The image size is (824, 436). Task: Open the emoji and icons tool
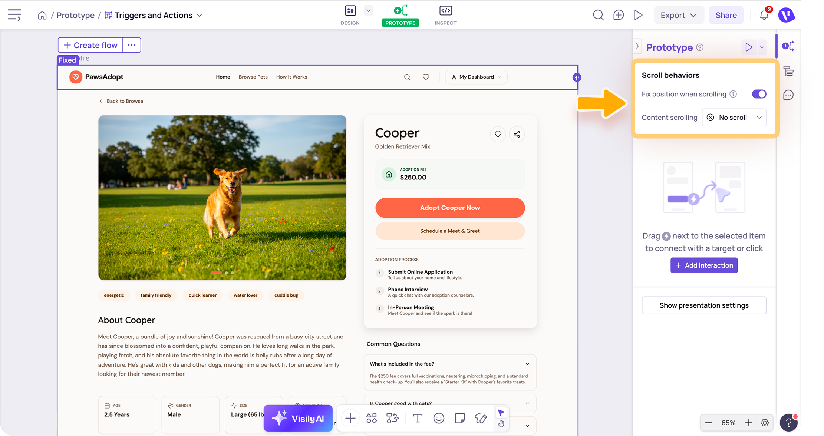[439, 418]
